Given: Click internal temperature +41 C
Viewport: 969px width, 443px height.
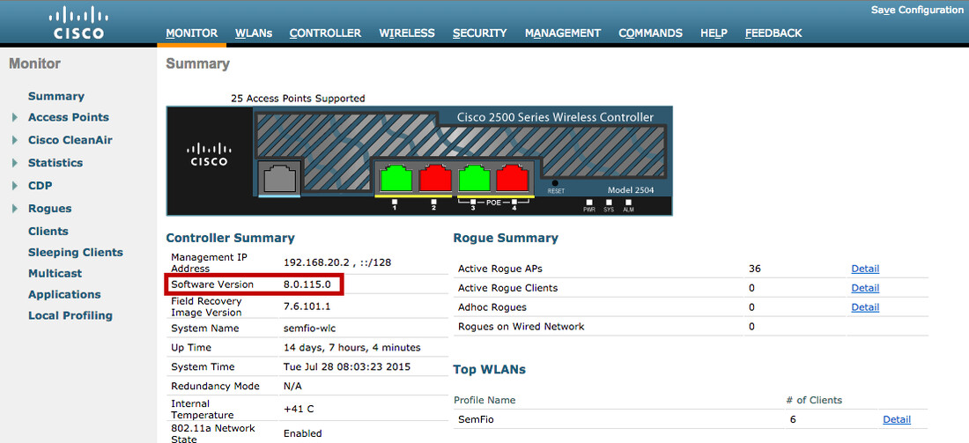Looking at the screenshot, I should click(x=300, y=409).
